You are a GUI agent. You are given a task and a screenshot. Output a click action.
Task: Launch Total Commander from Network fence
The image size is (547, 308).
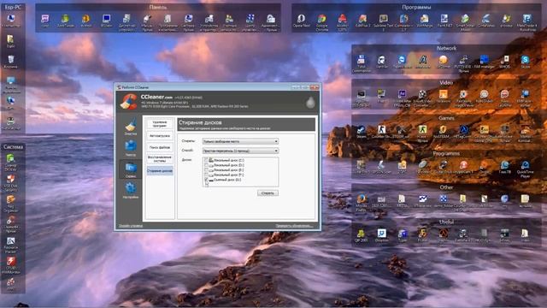coord(361,63)
